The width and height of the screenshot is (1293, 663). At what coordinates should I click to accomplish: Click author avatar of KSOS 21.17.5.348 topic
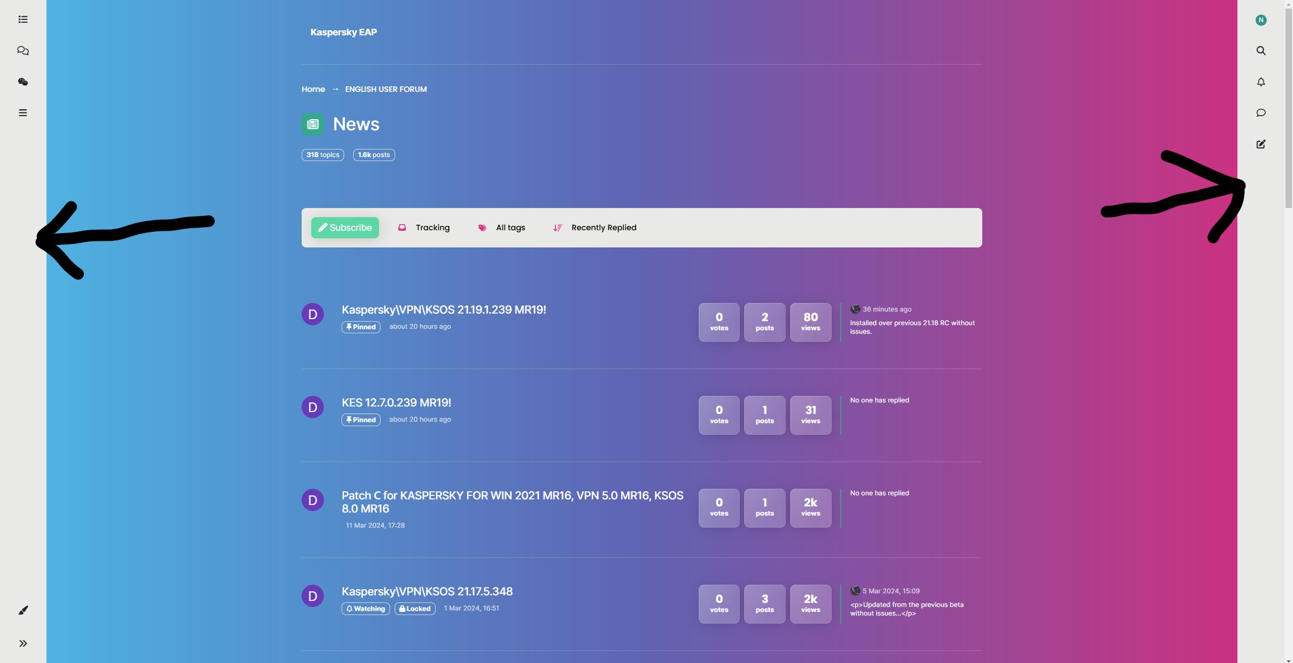313,596
